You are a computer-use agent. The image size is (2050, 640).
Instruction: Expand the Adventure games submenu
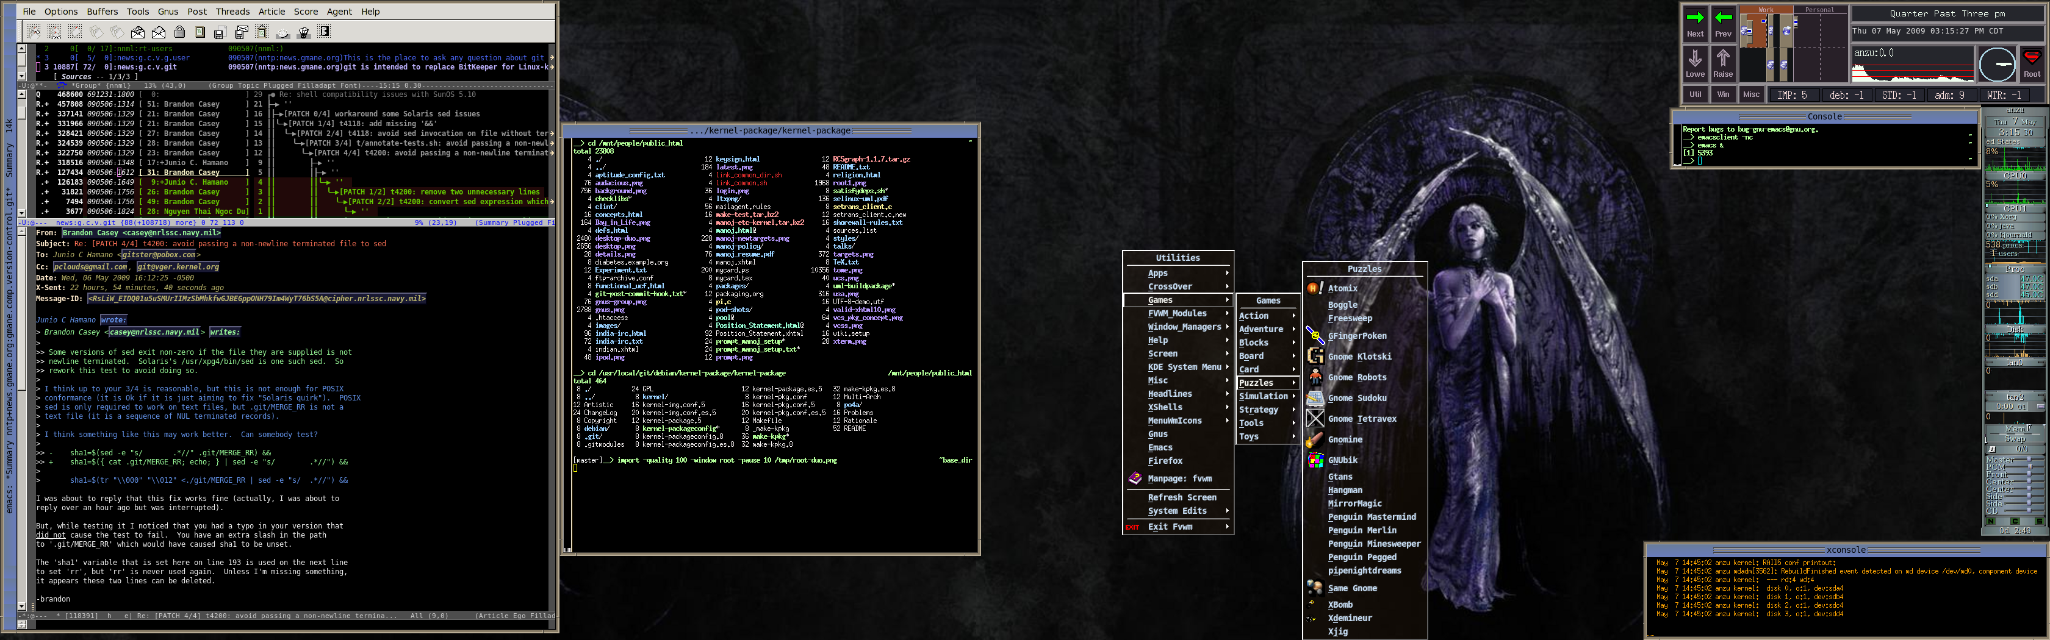(x=1268, y=330)
